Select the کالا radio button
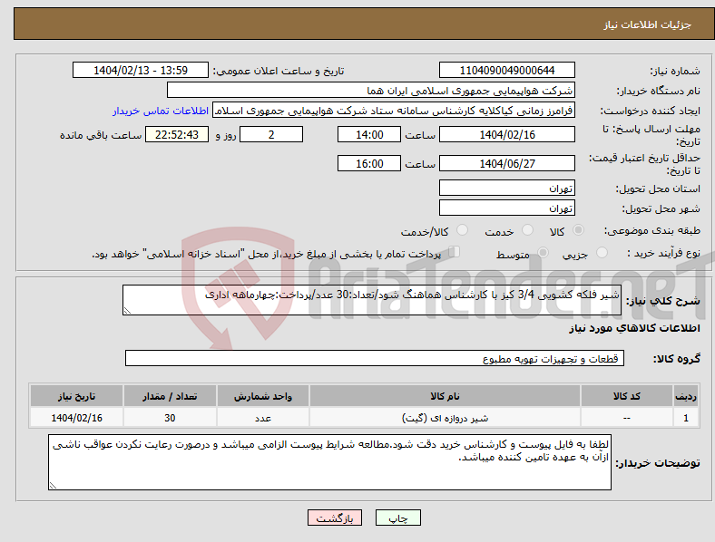This screenshot has height=542, width=715. point(578,230)
